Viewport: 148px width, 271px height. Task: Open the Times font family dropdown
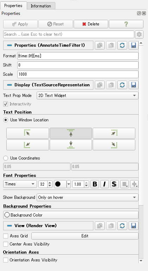[x=20, y=184]
